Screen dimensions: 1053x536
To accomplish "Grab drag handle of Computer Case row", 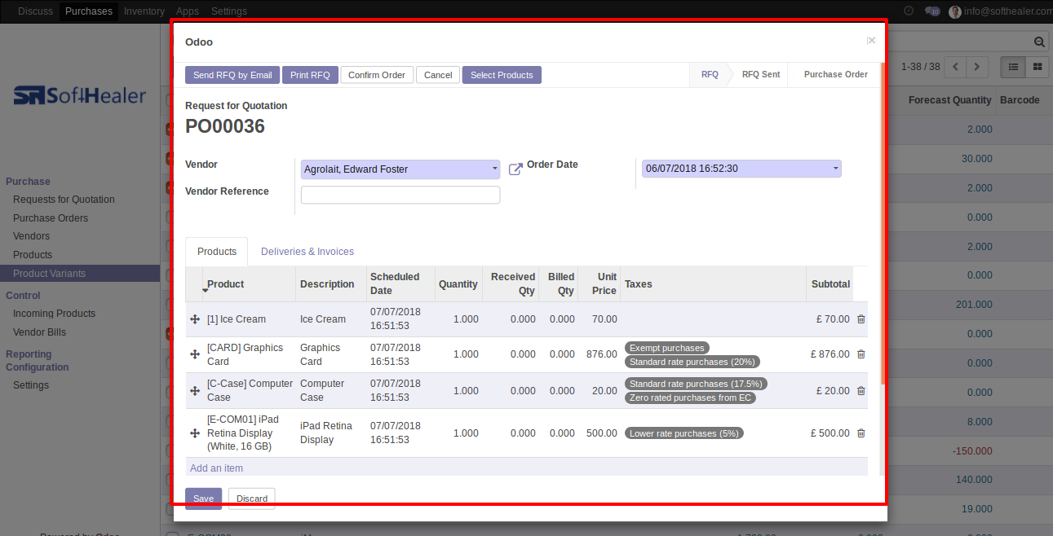I will tap(195, 390).
